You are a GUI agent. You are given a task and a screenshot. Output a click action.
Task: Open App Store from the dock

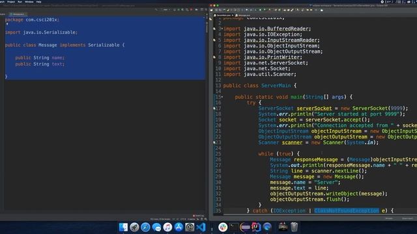179,227
